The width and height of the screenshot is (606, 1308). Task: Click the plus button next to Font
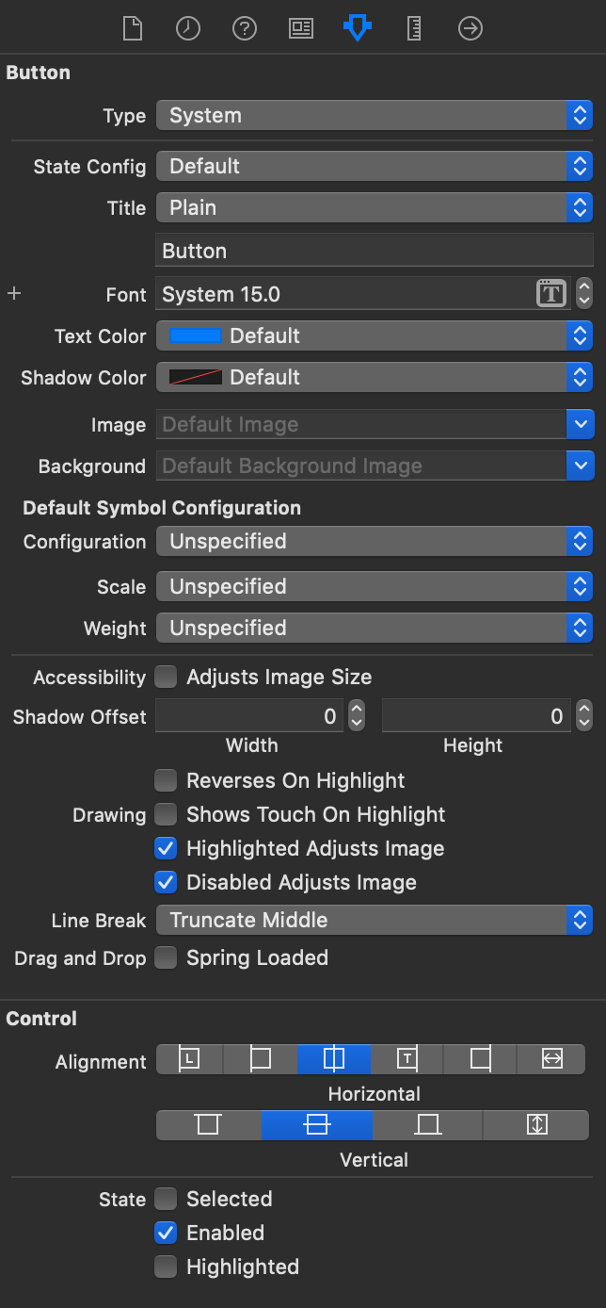tap(14, 293)
